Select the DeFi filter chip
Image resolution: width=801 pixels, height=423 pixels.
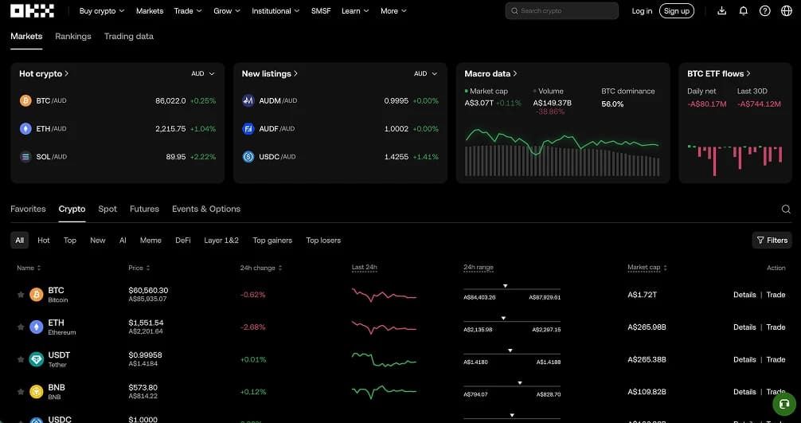click(183, 240)
